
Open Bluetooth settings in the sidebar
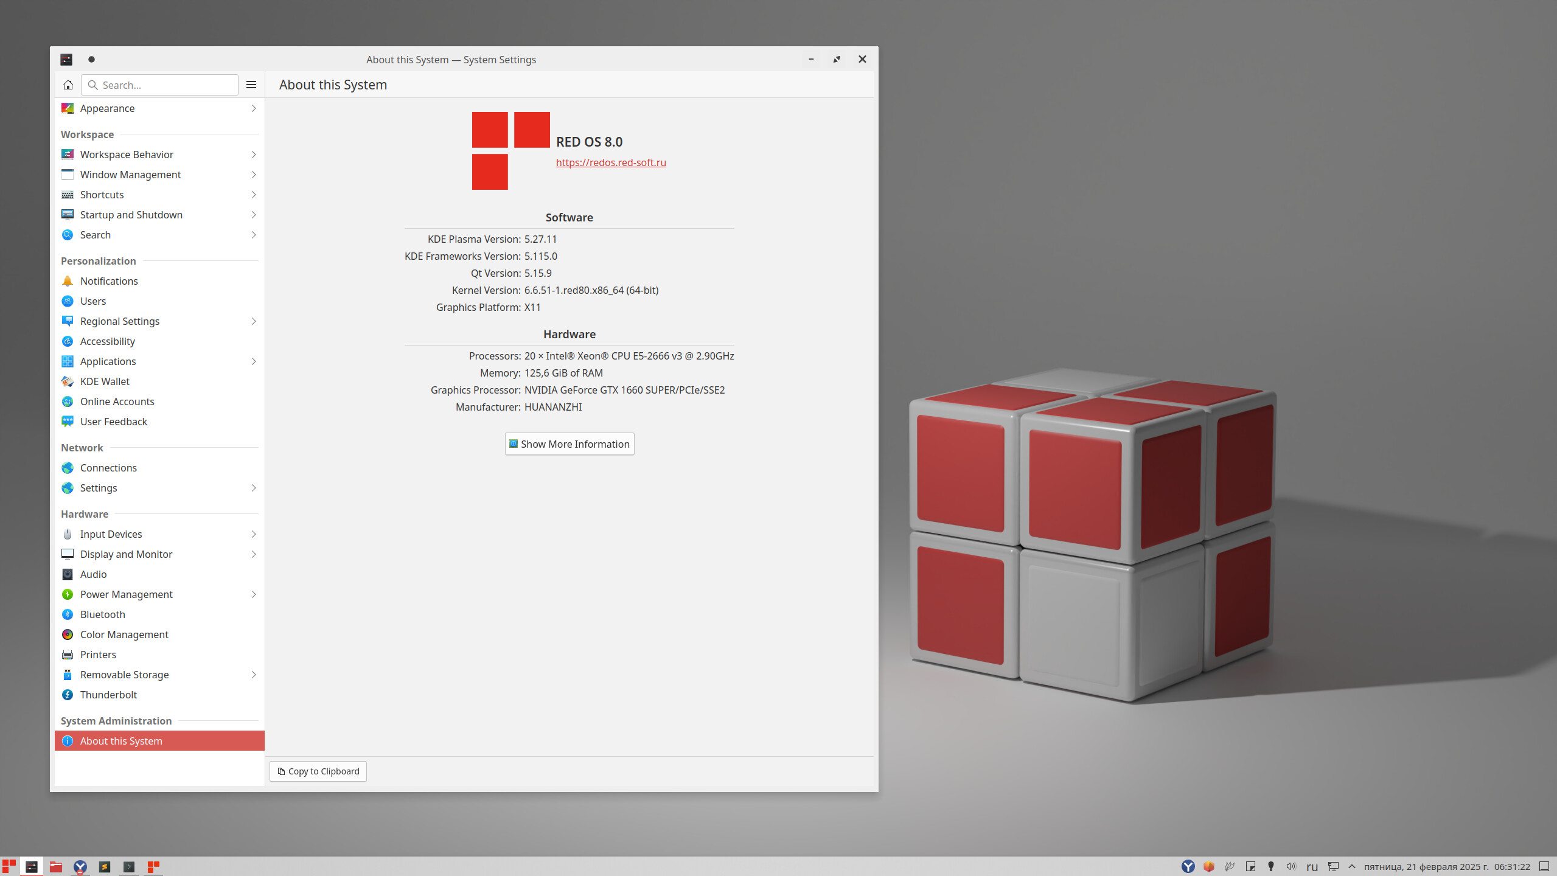(102, 614)
